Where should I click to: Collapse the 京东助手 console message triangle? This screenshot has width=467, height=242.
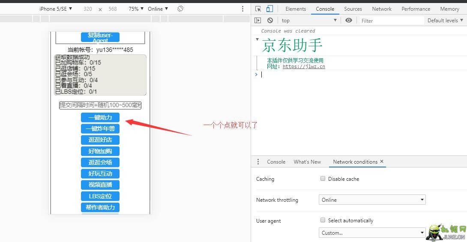257,39
